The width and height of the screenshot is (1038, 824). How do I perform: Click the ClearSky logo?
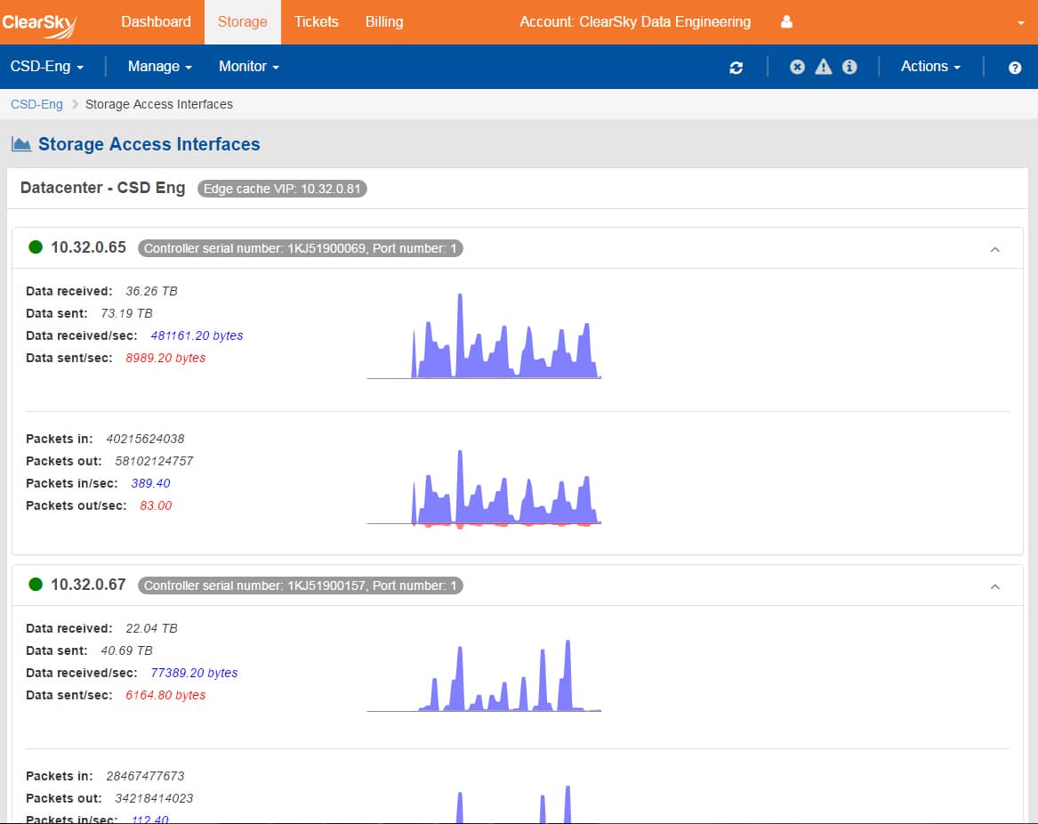(x=40, y=25)
